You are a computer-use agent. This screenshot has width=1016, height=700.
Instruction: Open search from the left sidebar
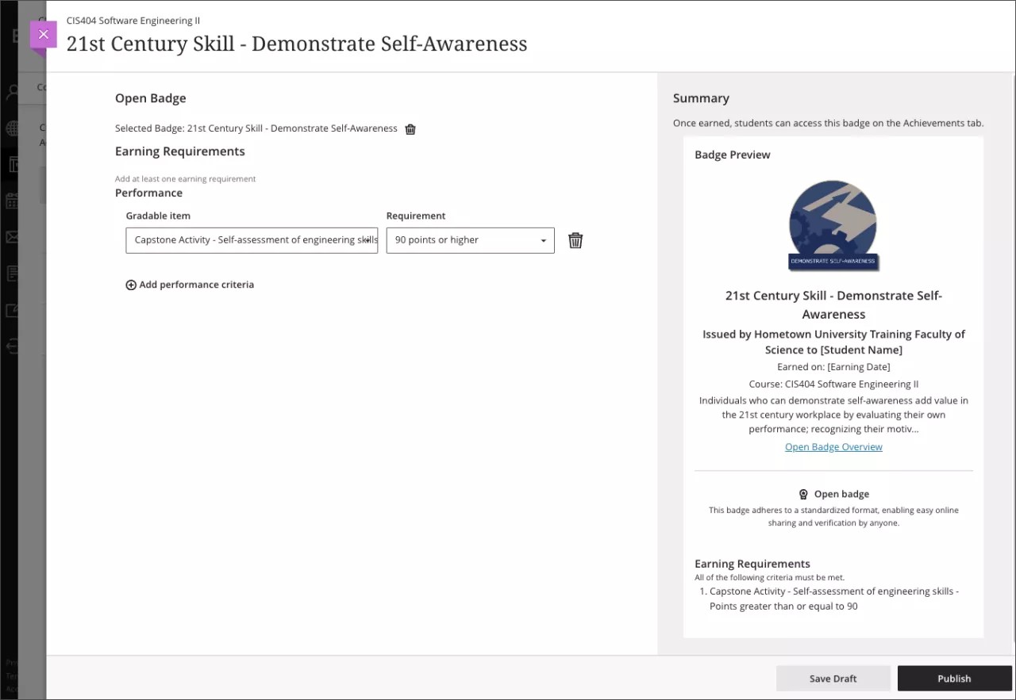(x=11, y=93)
